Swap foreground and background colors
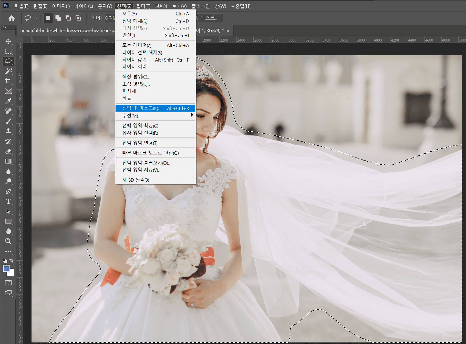Viewport: 466px width, 344px height. point(12,261)
